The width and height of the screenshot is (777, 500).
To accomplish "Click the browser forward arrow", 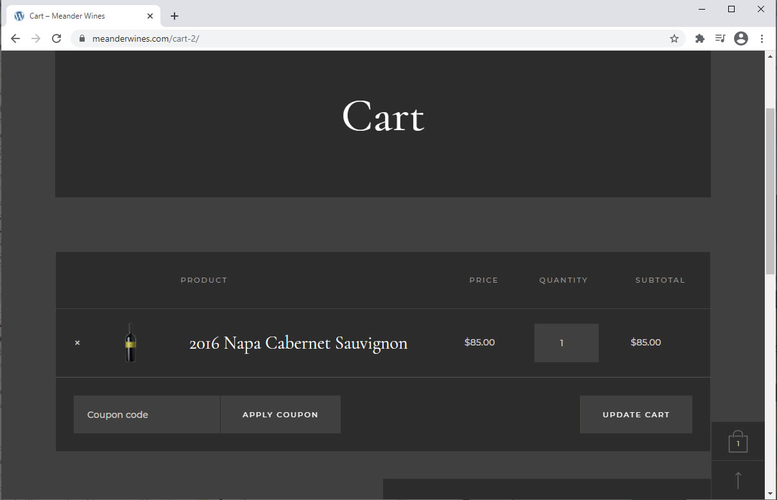I will coord(36,38).
